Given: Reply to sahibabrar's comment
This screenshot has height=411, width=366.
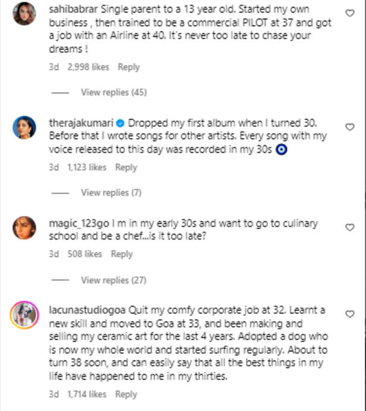Looking at the screenshot, I should pyautogui.click(x=128, y=67).
